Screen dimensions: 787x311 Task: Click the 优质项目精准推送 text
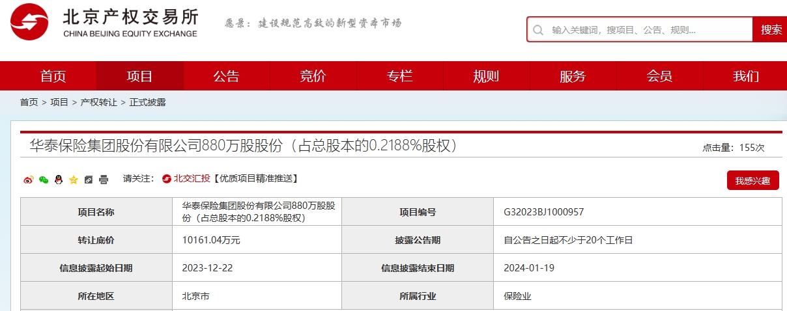255,179
